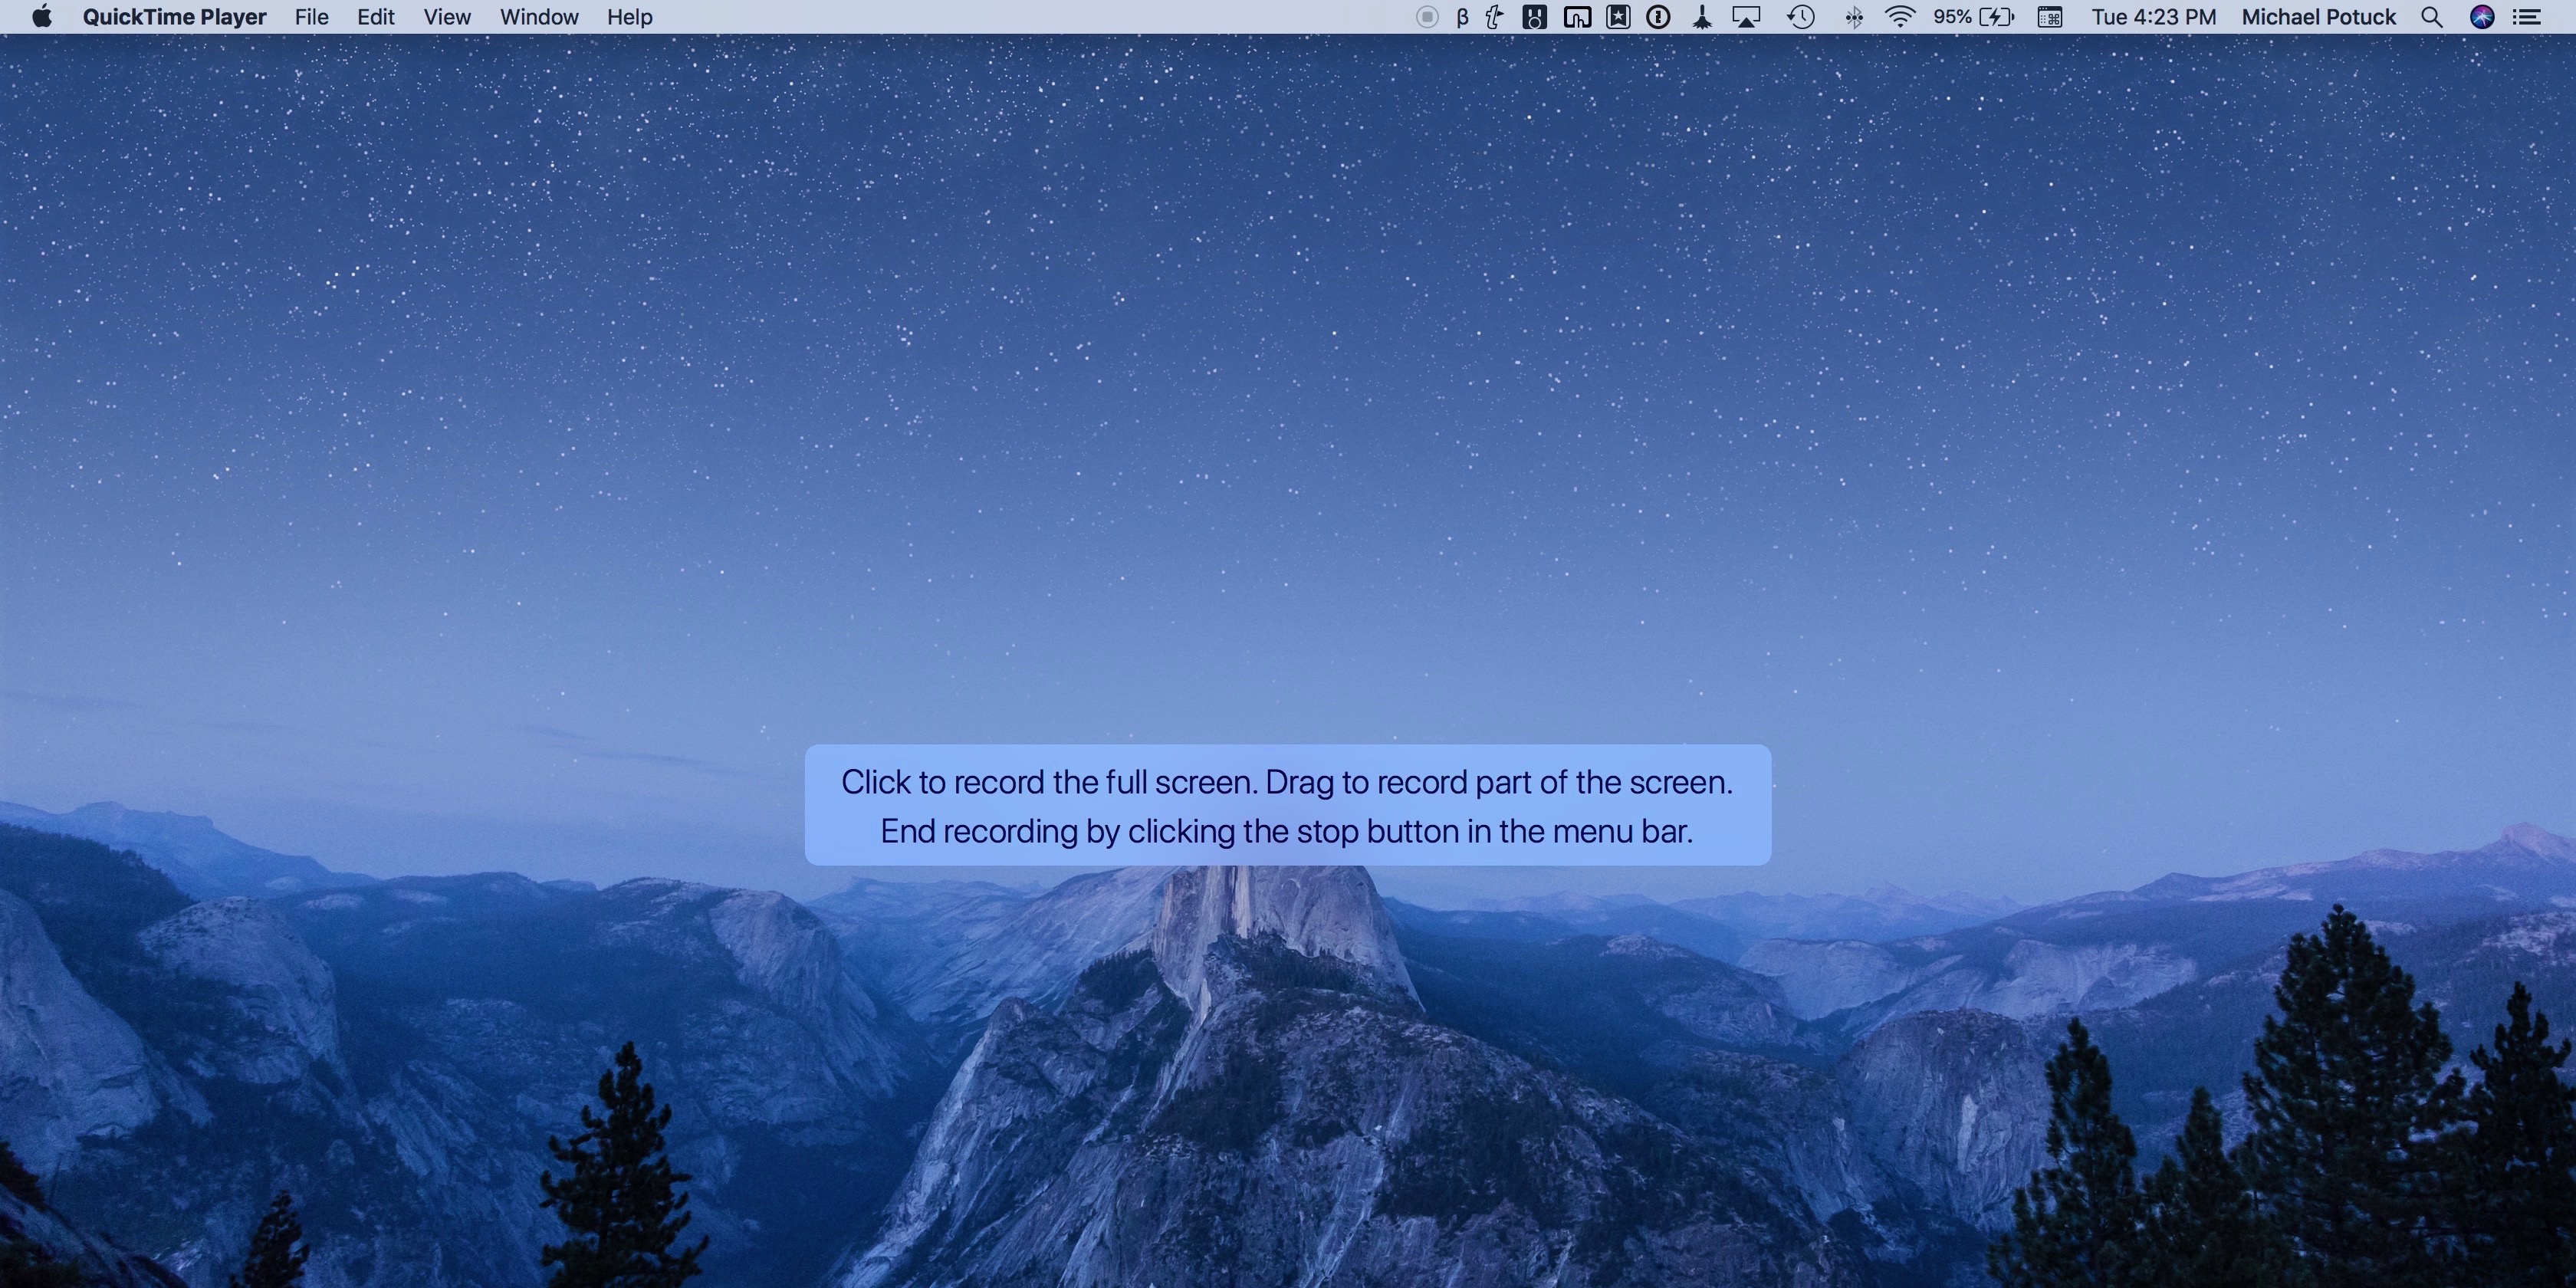Click the AirPlay display icon

[1746, 17]
